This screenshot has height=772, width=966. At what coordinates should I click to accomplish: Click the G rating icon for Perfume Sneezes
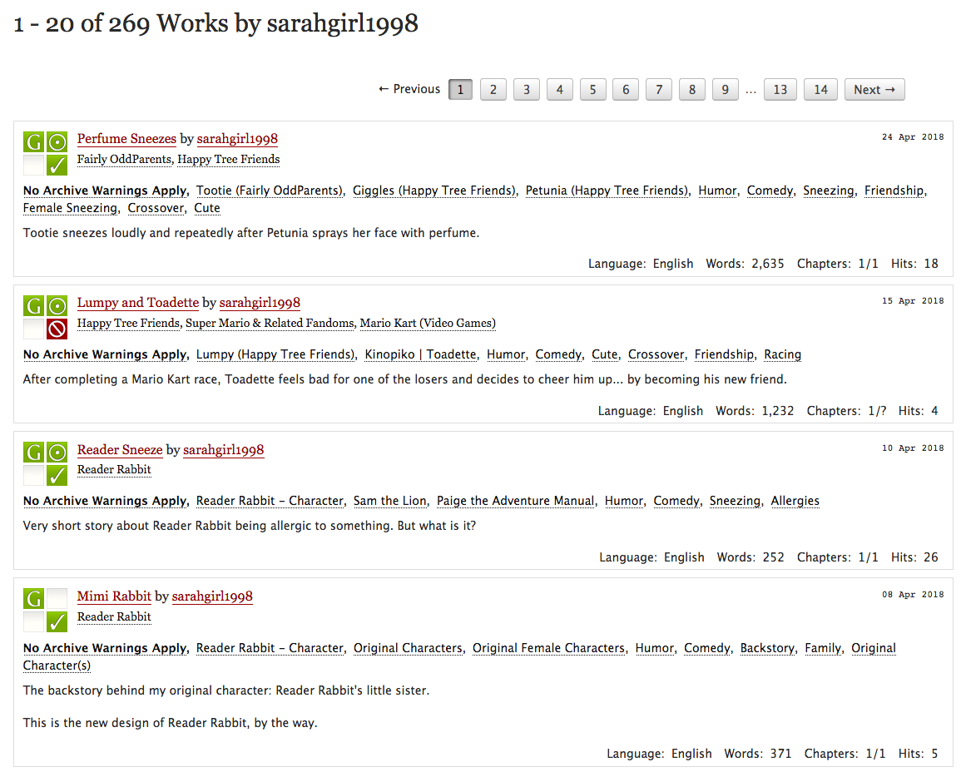point(33,141)
